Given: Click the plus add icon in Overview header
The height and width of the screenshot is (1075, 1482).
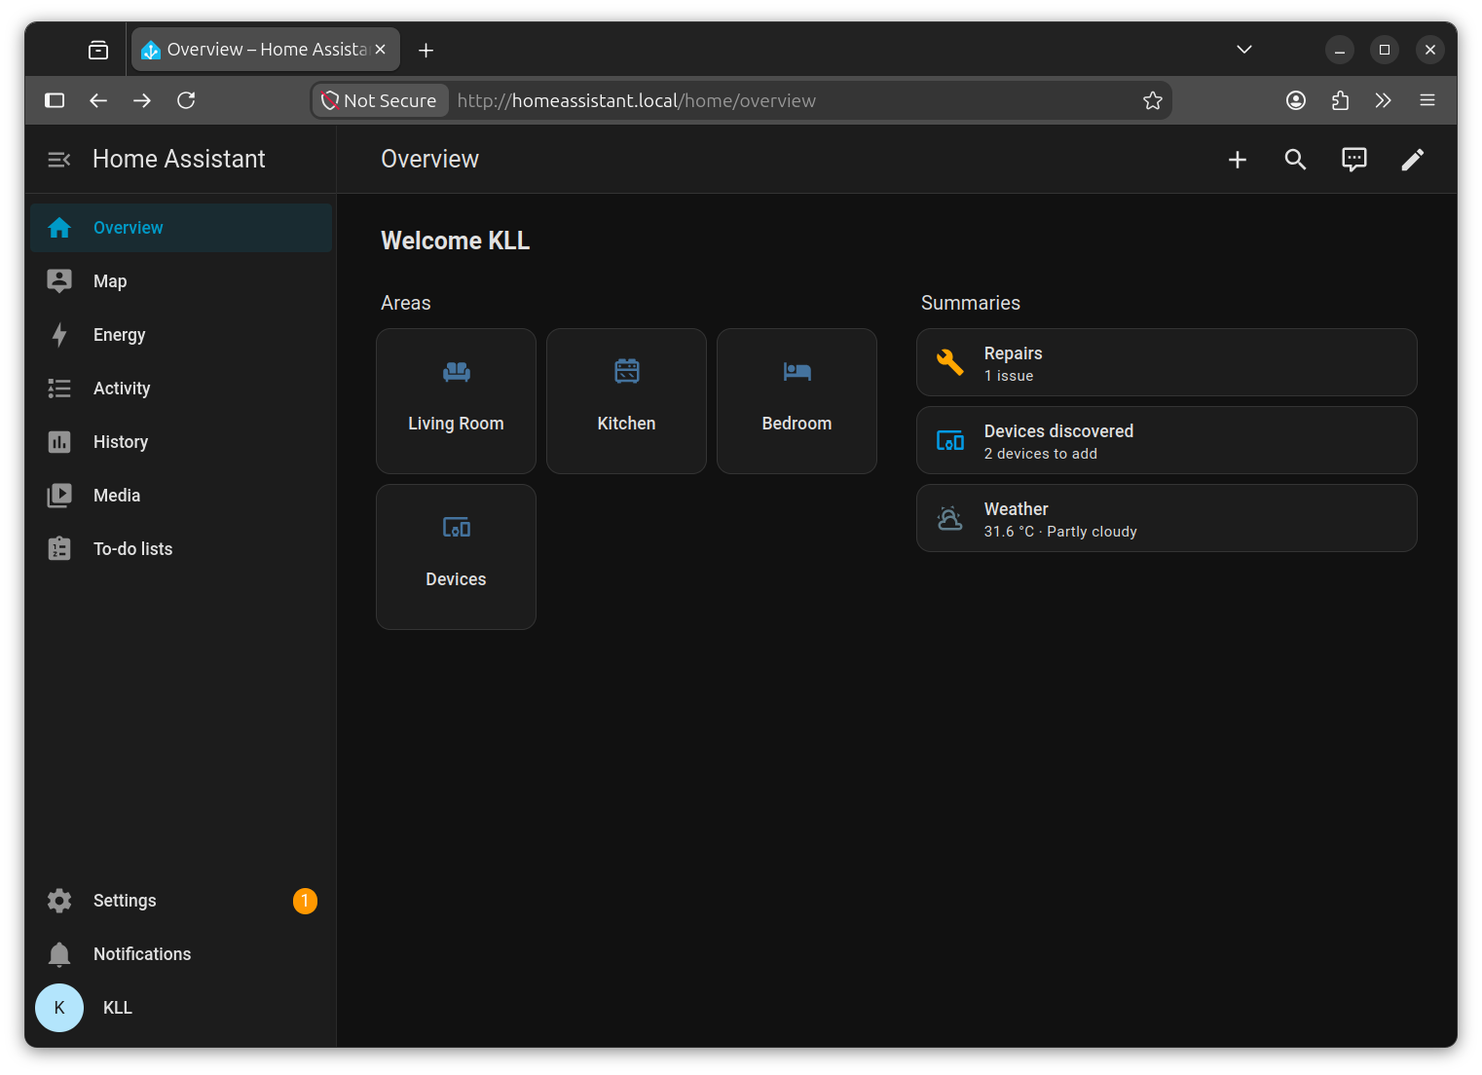Looking at the screenshot, I should click(1238, 160).
